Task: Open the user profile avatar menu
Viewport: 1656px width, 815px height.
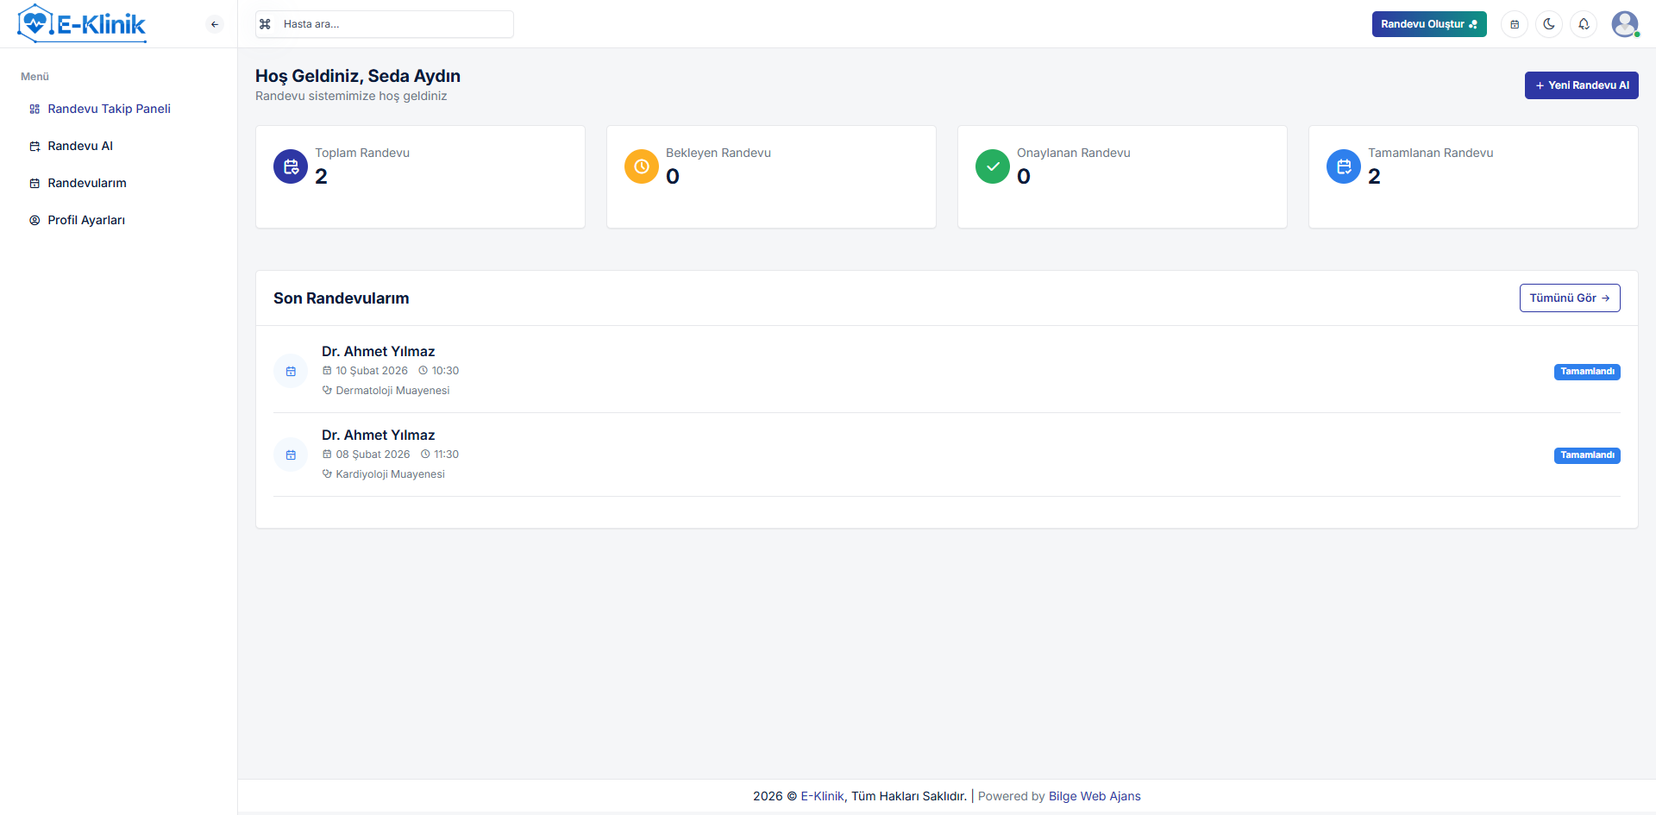Action: click(x=1625, y=24)
